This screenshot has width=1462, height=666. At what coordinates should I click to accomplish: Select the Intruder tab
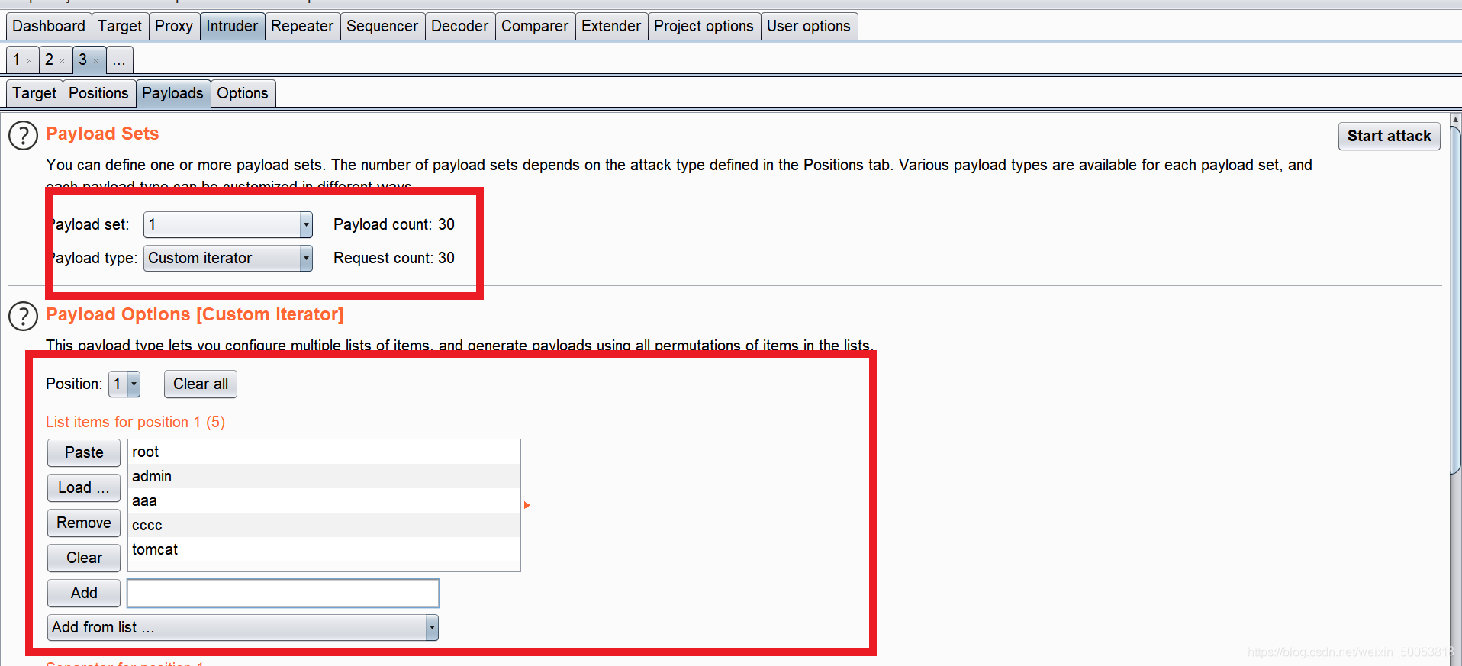click(232, 26)
